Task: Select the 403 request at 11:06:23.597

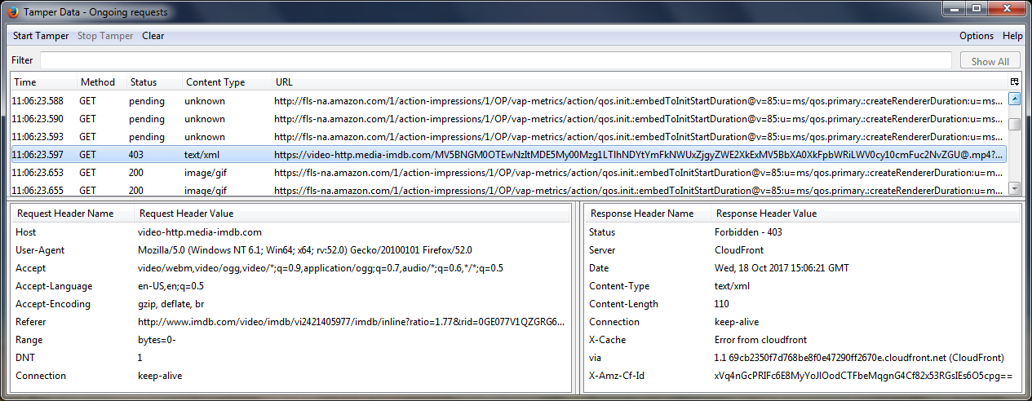Action: pos(509,155)
